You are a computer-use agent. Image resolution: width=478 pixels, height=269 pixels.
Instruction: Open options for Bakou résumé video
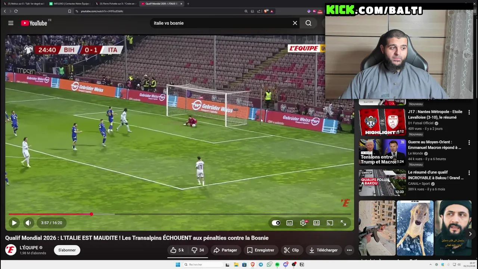[469, 173]
